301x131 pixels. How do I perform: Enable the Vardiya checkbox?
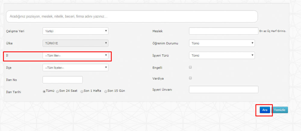click(x=191, y=78)
